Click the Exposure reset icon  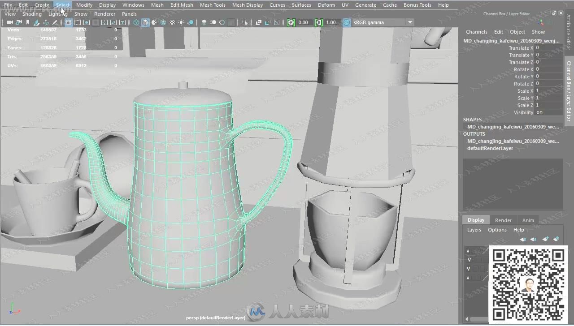point(291,22)
